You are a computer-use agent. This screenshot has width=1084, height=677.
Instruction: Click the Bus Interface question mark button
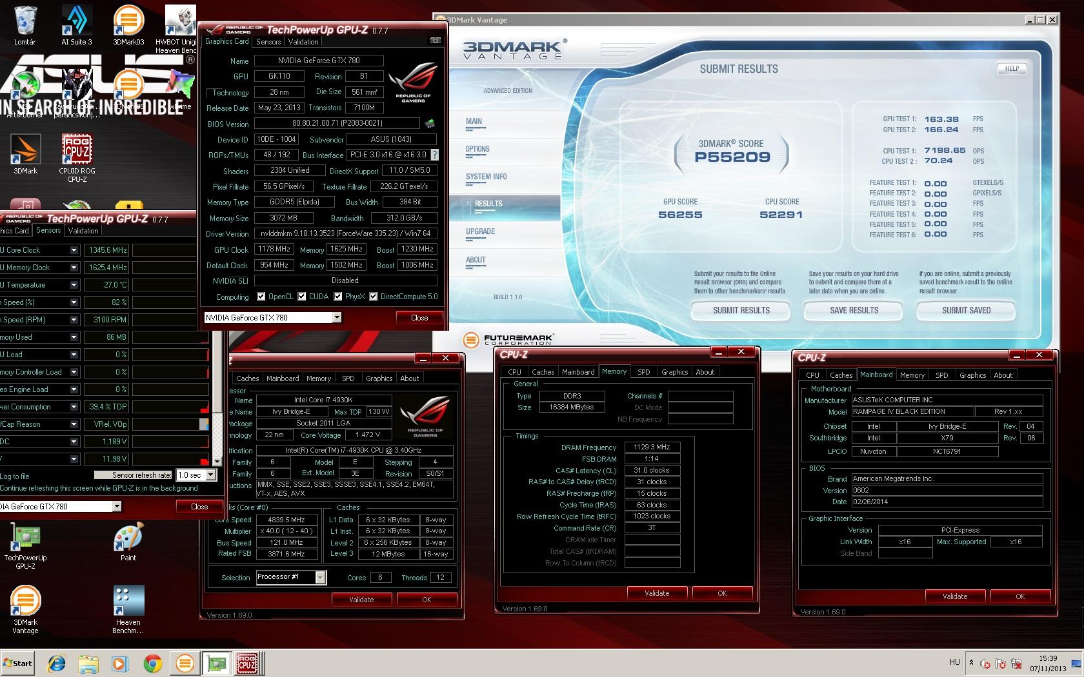[435, 155]
